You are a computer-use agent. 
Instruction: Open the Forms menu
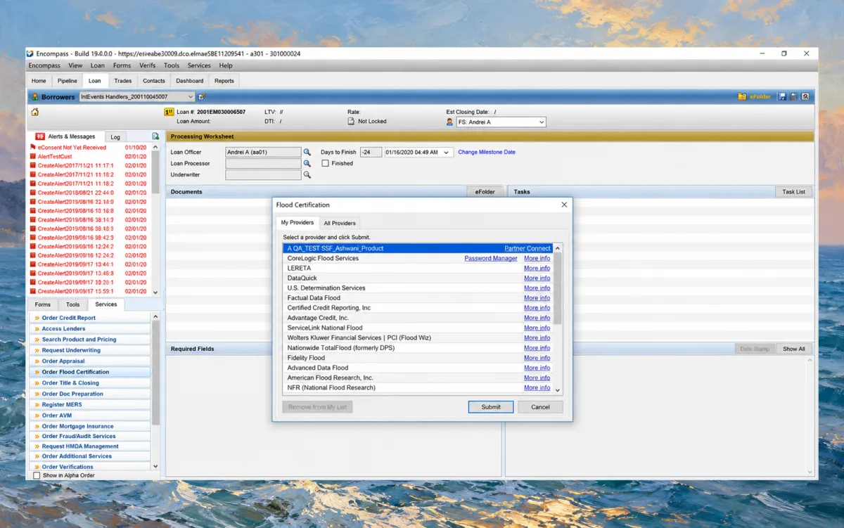(122, 65)
